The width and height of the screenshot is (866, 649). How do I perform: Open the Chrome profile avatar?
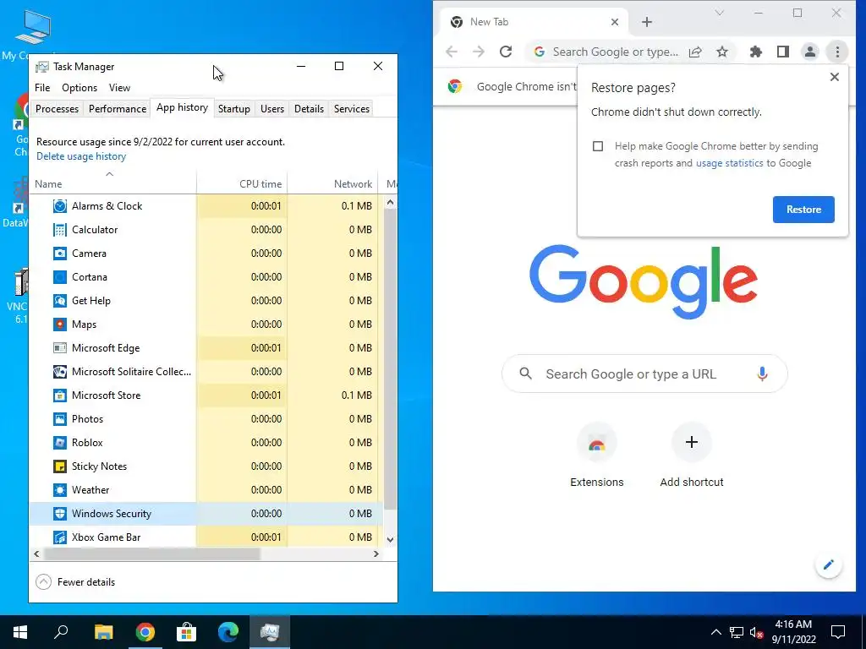[809, 52]
